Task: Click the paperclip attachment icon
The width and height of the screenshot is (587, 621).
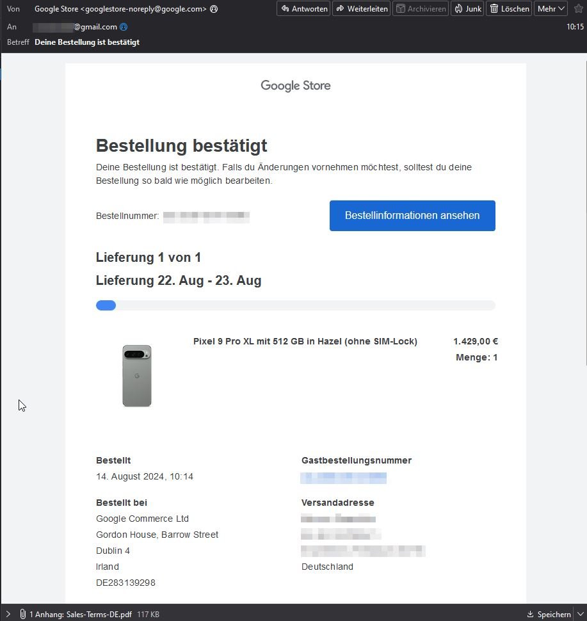Action: coord(22,614)
